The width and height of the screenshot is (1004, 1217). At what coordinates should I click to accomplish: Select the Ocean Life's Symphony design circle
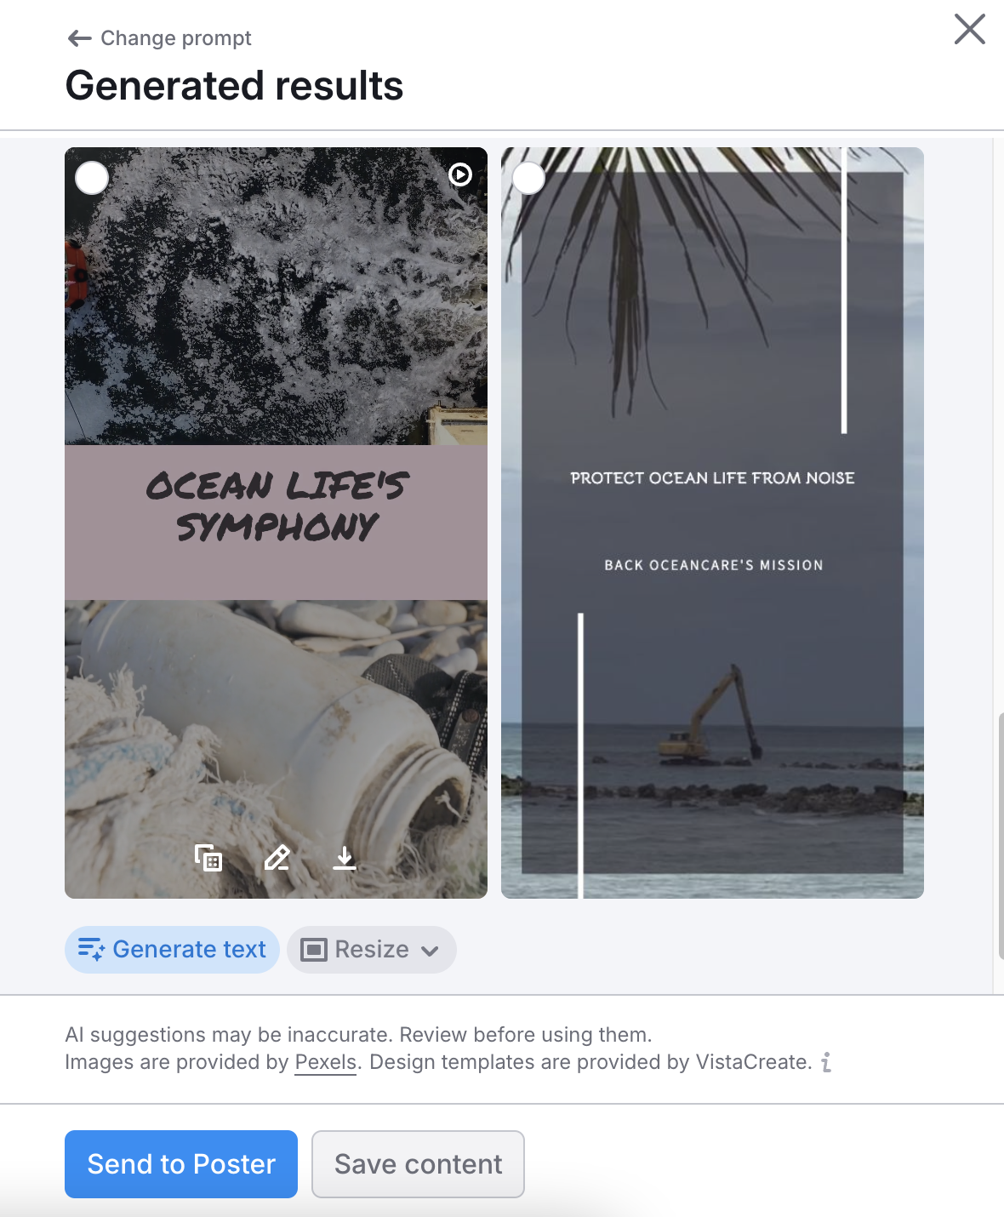(92, 179)
